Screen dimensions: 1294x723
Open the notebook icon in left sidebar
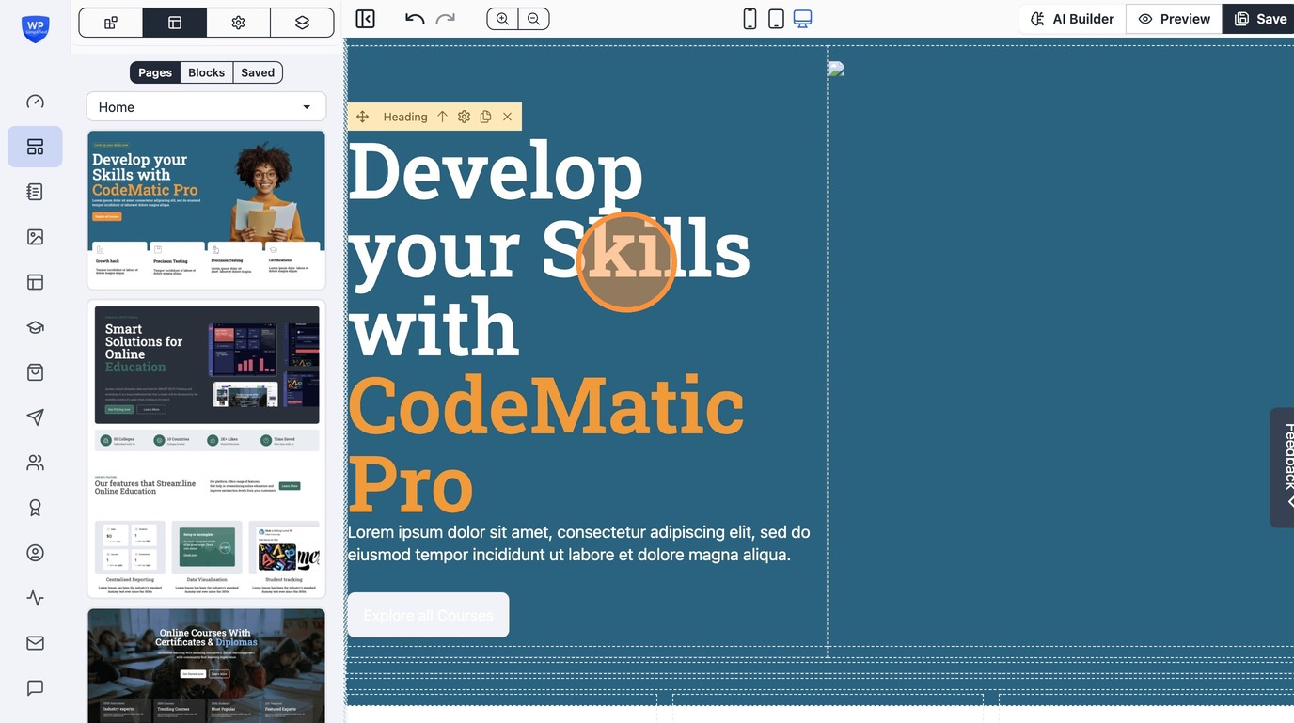[35, 192]
